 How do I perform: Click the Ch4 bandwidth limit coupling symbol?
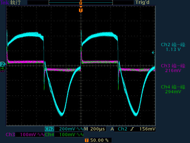point(80,135)
